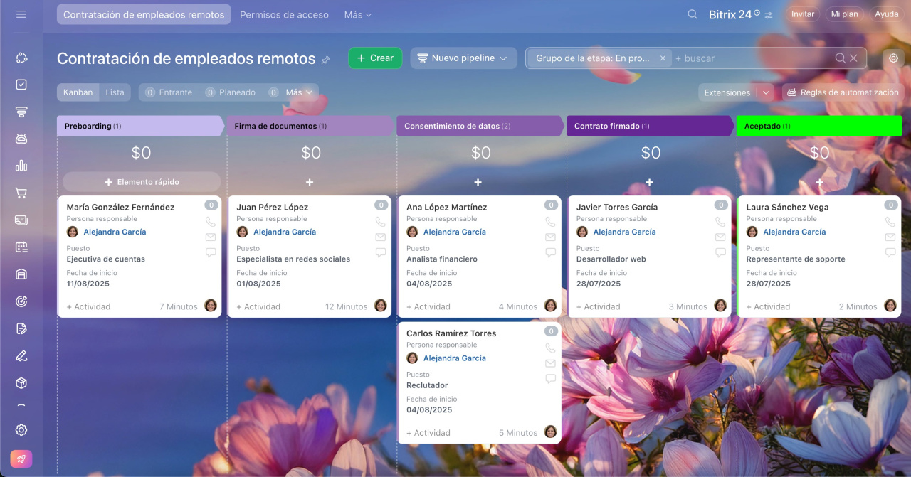Open the sliders icon beside Bitrix 24
This screenshot has width=911, height=477.
(769, 14)
